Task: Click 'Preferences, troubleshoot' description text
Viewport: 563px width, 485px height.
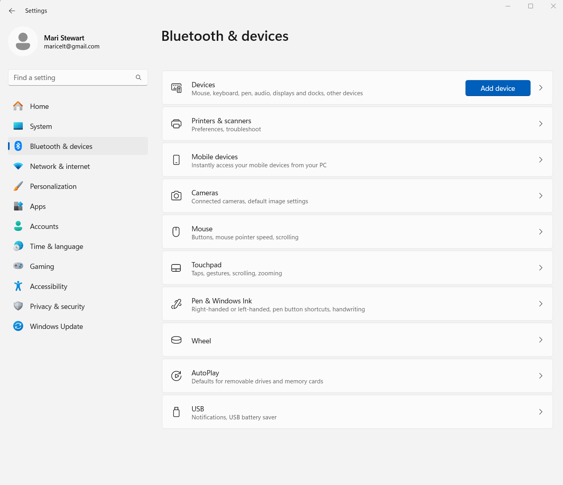Action: click(x=226, y=129)
